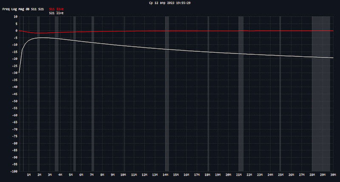Click the -100 dB axis label

(x=13, y=171)
